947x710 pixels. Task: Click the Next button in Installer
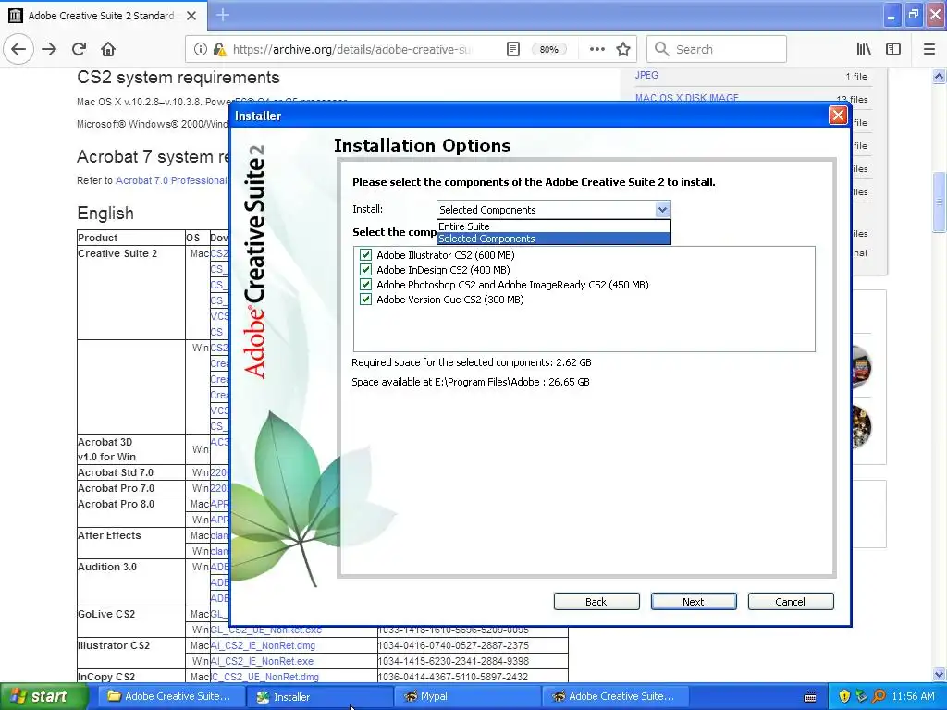click(x=694, y=601)
